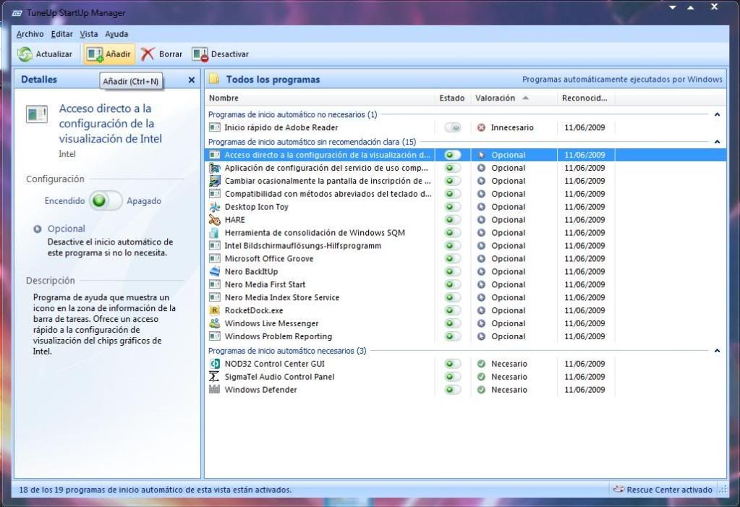
Task: Click the green Necesario icon for Windows Defender
Action: [x=481, y=389]
